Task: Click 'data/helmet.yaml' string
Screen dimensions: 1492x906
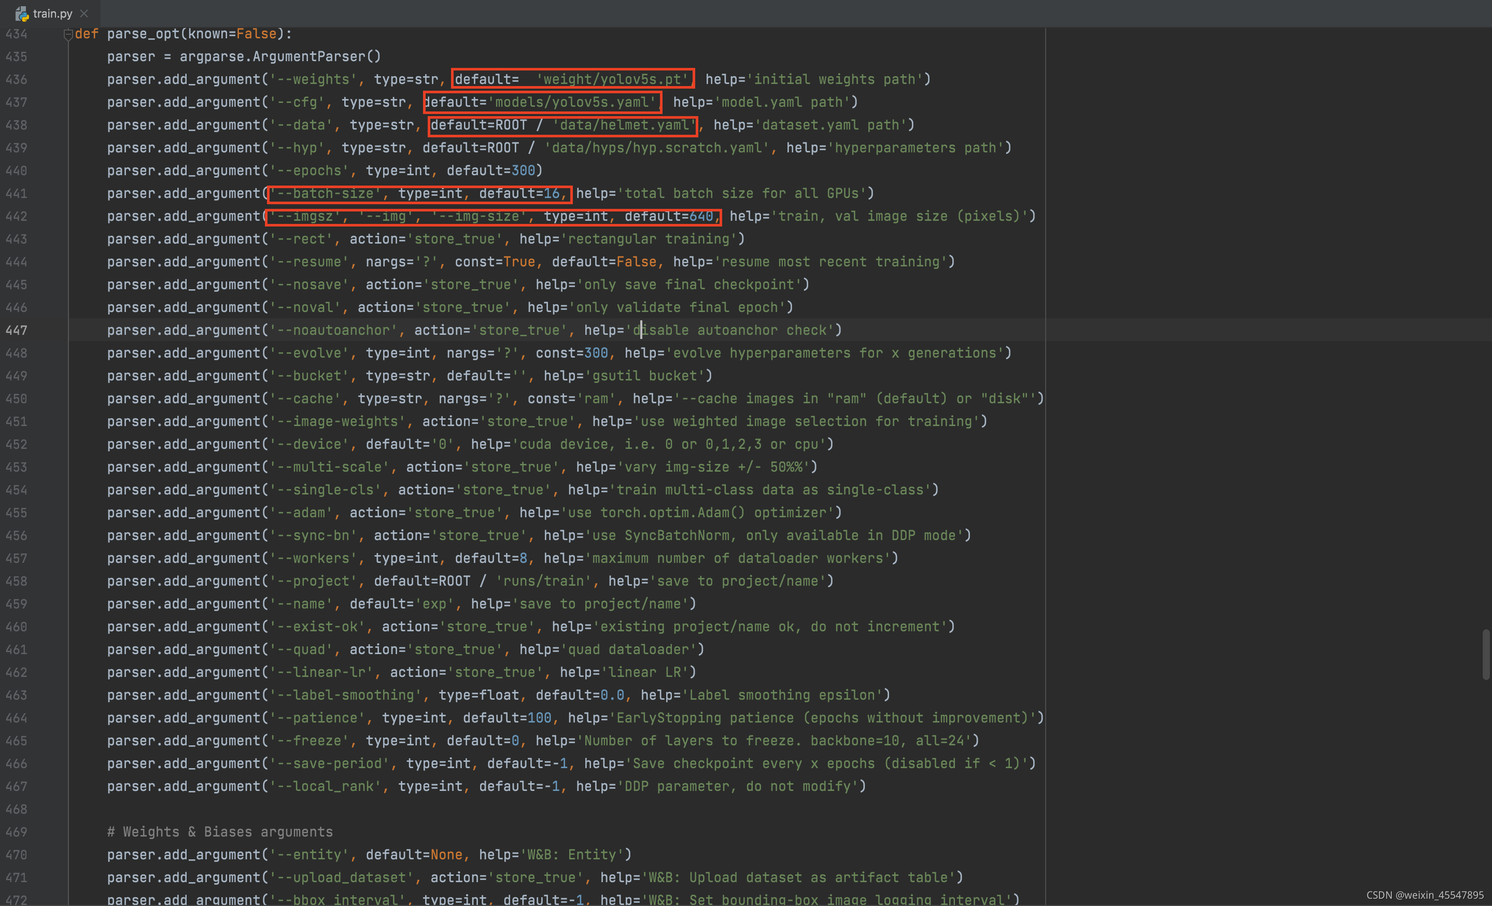Action: pyautogui.click(x=624, y=125)
